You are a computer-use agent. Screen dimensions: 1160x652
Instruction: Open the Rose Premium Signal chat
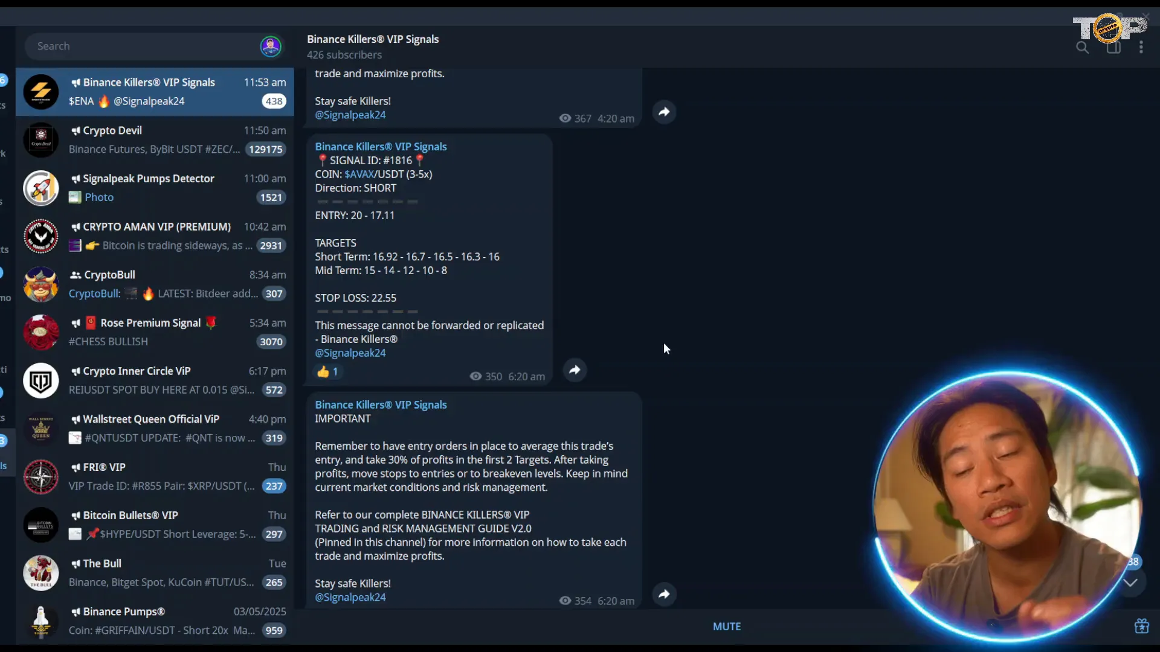155,332
